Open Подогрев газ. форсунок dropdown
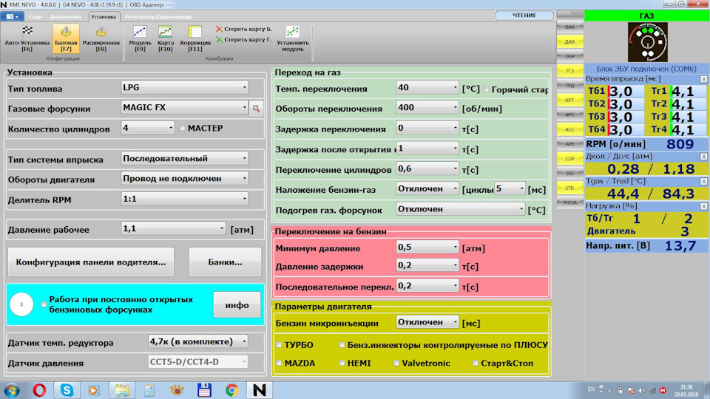This screenshot has width=710, height=399. pos(461,209)
